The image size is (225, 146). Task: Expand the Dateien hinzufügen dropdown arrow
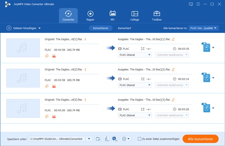(39, 28)
